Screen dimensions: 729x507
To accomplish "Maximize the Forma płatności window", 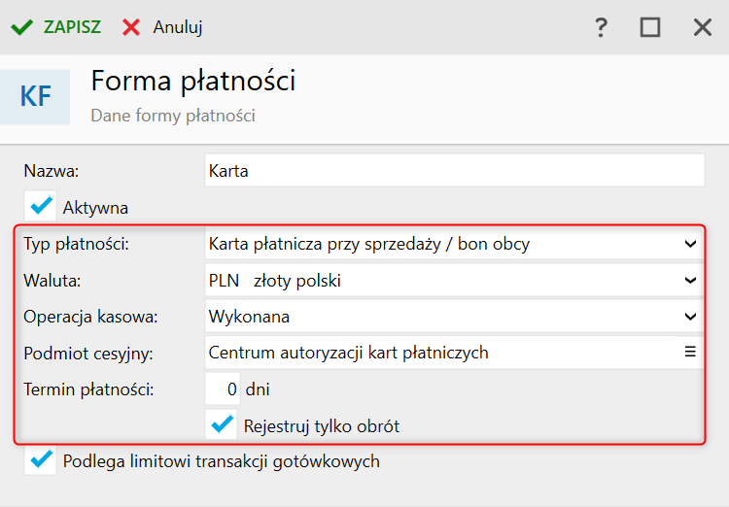I will pos(650,27).
